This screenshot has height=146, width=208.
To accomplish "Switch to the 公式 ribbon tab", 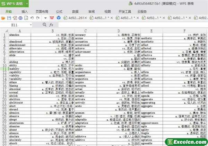I will coord(59,12).
